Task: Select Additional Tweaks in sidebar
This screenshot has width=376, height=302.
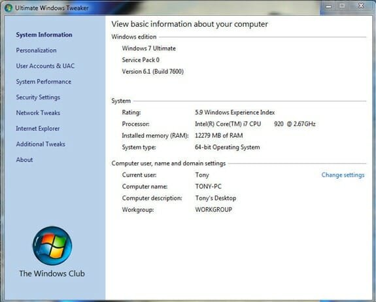Action: coord(41,144)
